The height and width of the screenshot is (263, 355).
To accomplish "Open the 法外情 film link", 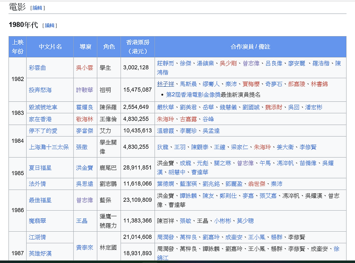I will click(x=37, y=184).
